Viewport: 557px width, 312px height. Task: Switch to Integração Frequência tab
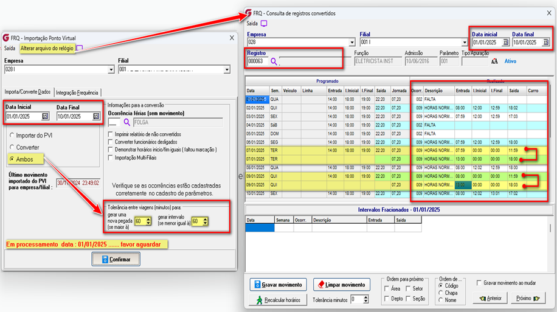point(77,92)
